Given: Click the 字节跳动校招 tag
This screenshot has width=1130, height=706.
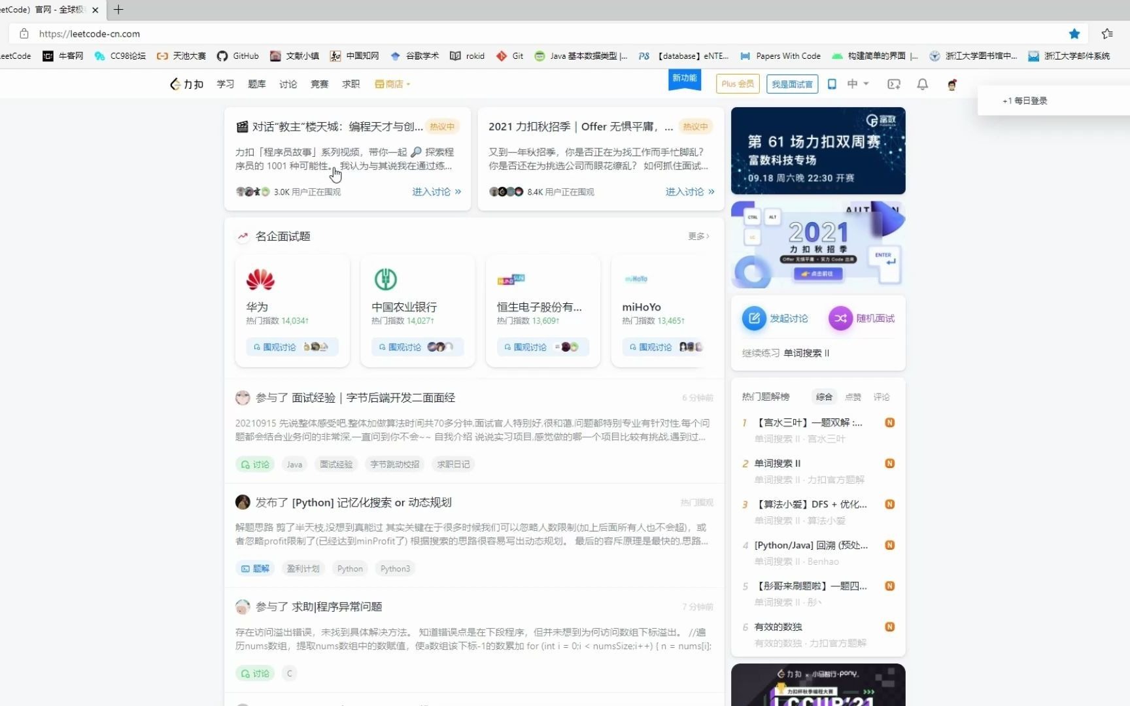Looking at the screenshot, I should (395, 464).
